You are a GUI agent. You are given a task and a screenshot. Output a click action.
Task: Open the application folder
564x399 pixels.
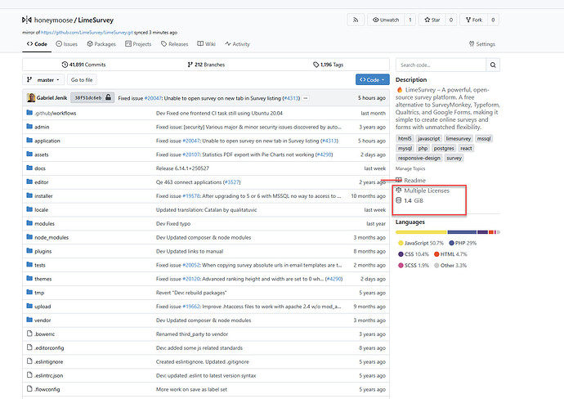47,141
